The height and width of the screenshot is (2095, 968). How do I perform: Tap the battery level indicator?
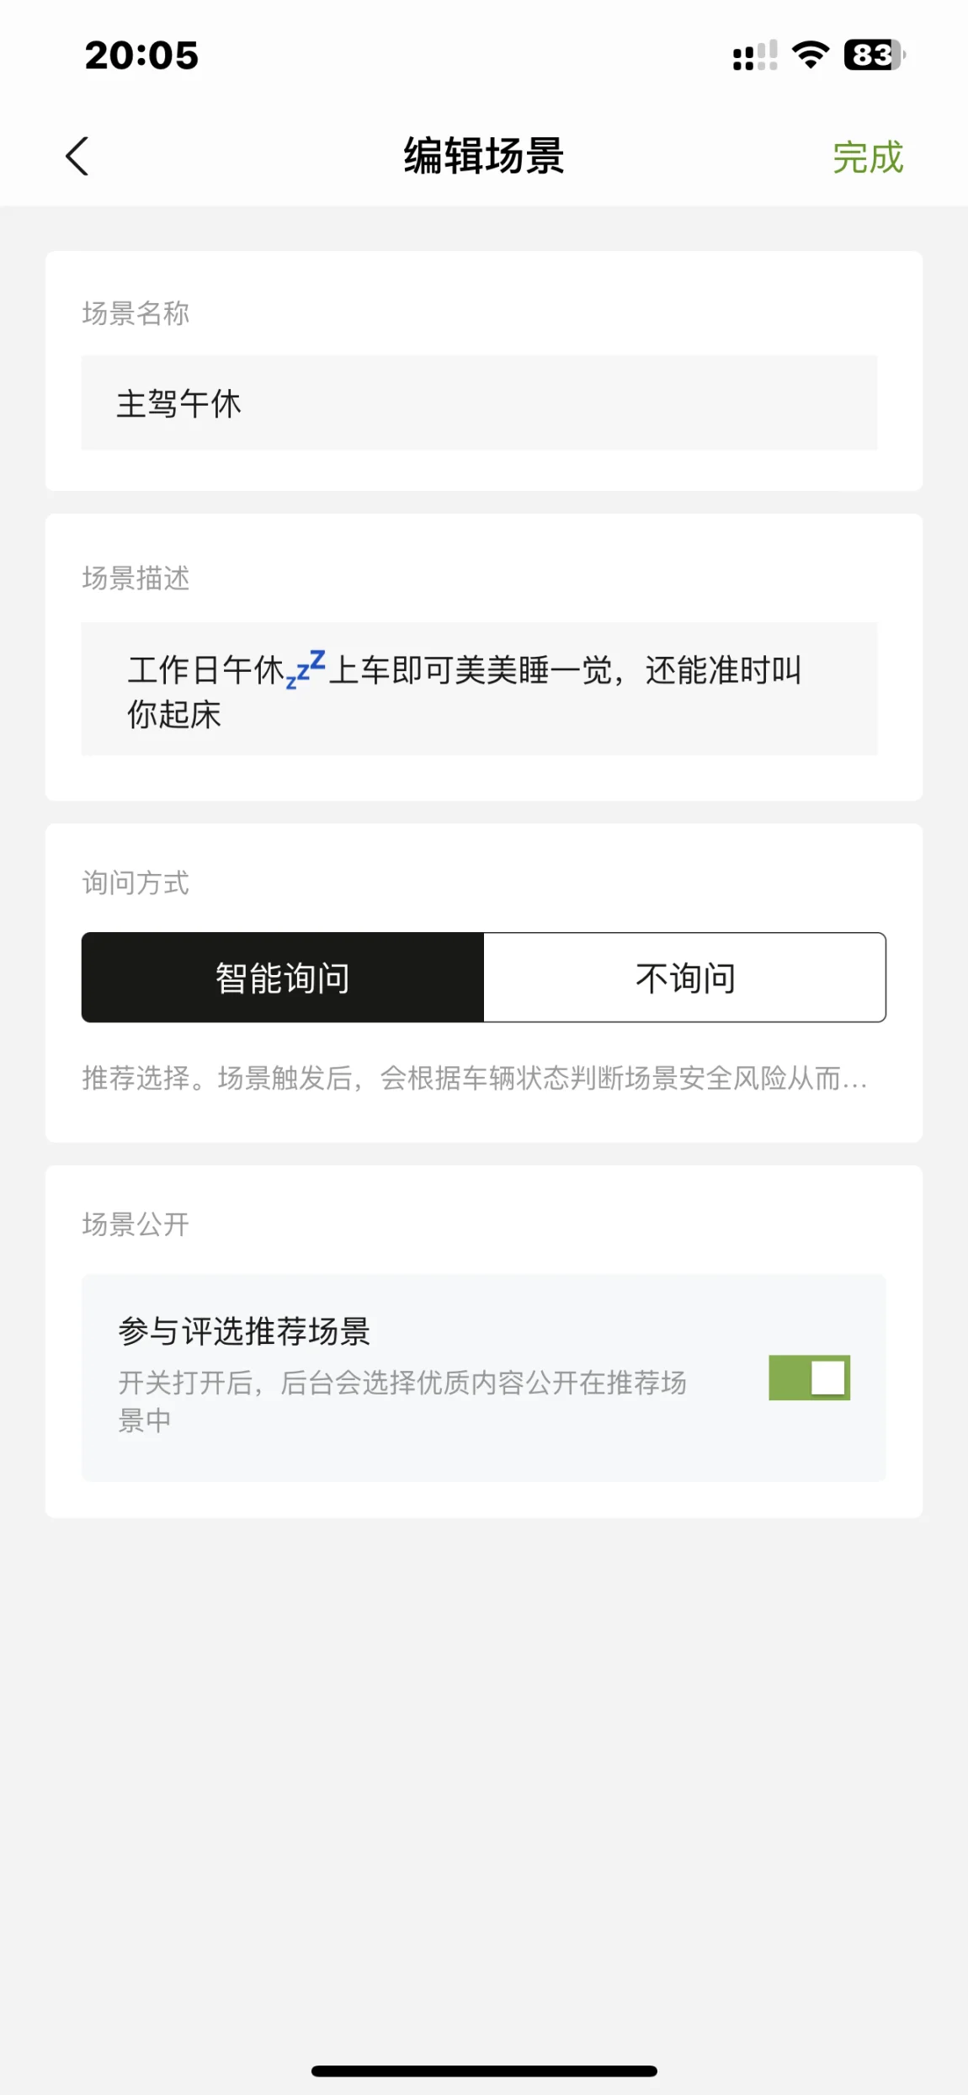click(x=874, y=56)
